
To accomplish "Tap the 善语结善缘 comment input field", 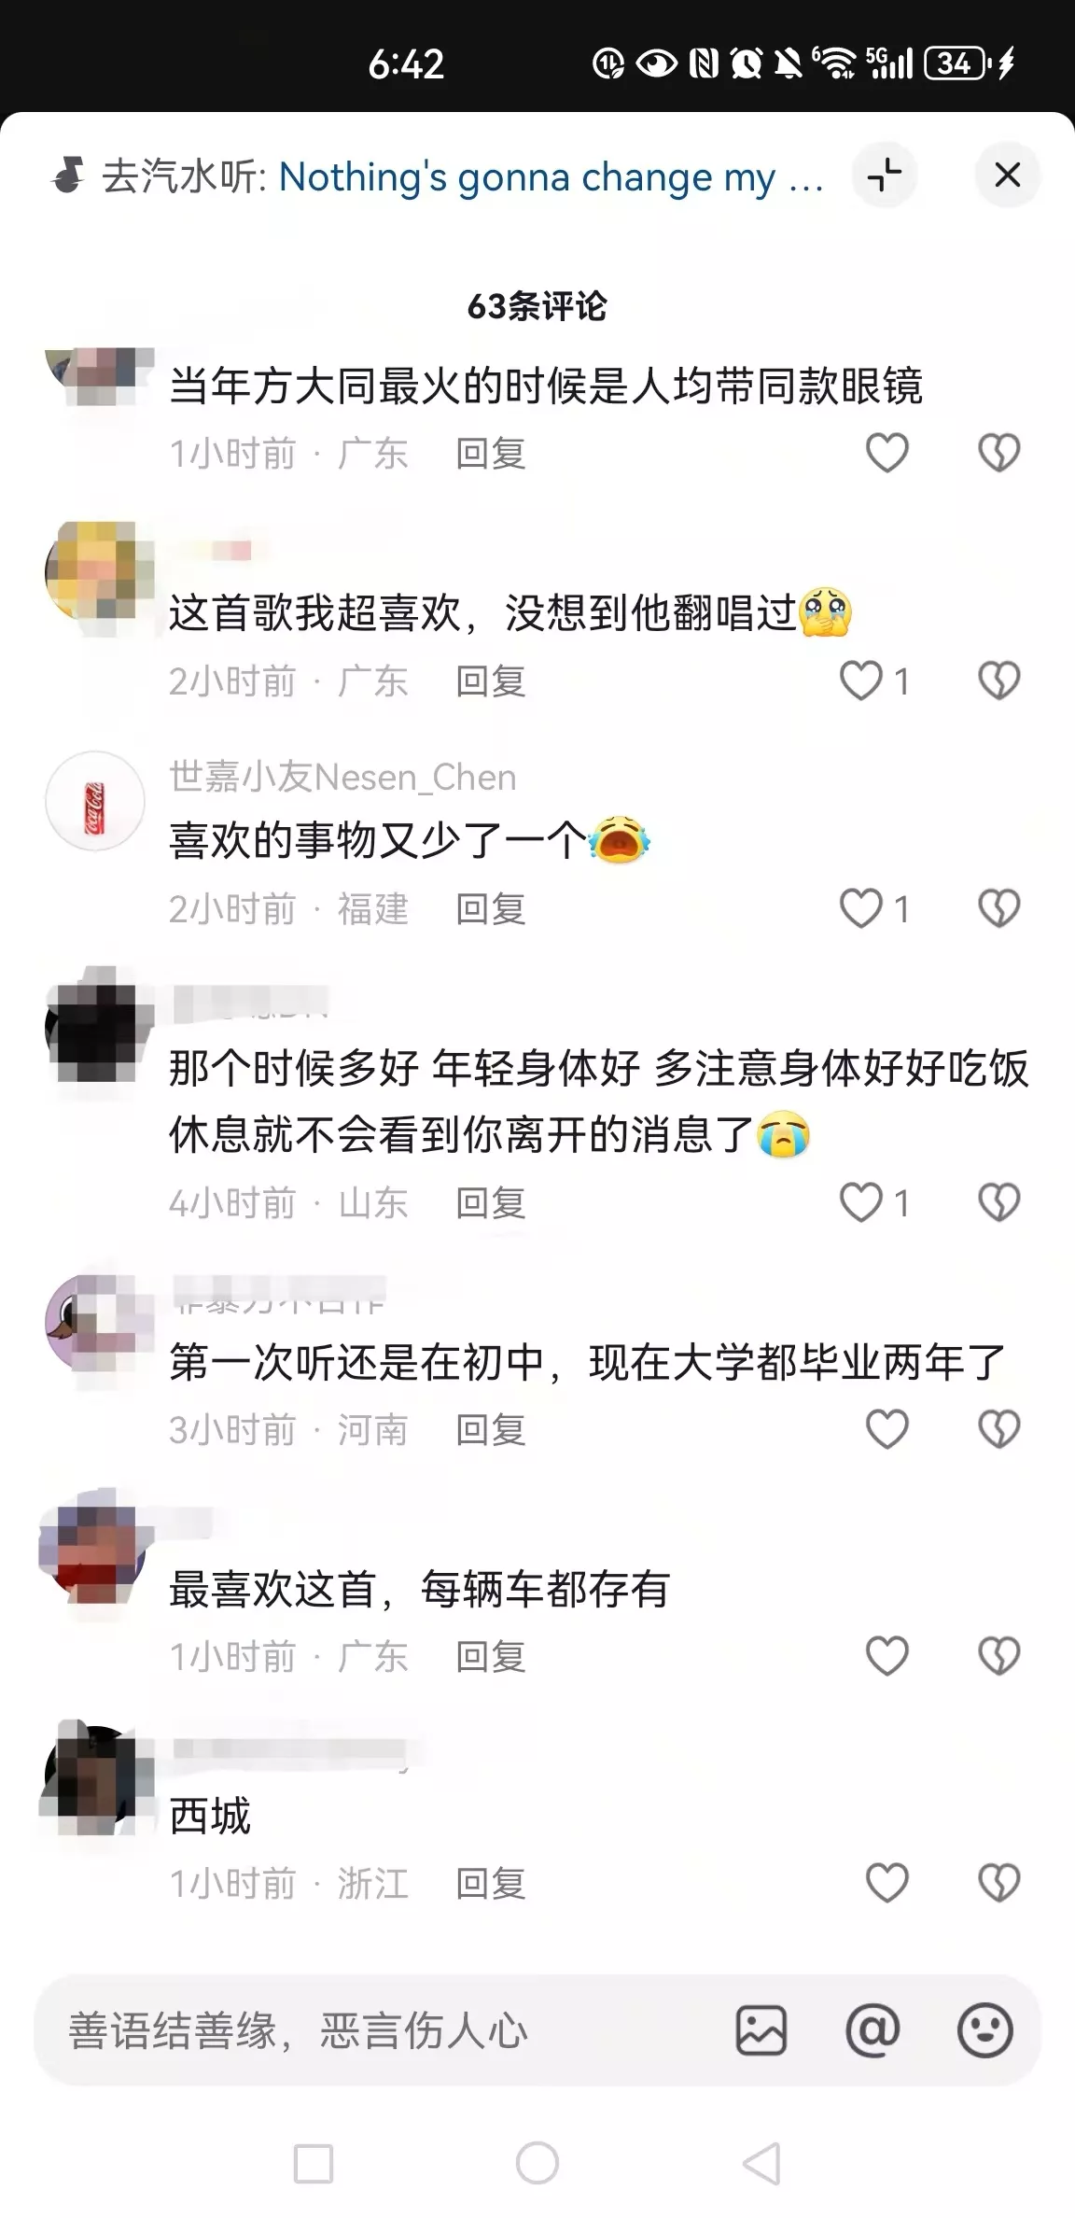I will pyautogui.click(x=392, y=2030).
